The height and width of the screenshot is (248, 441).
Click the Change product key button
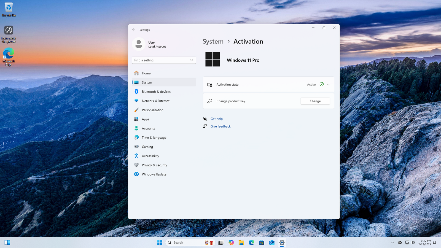pyautogui.click(x=315, y=101)
